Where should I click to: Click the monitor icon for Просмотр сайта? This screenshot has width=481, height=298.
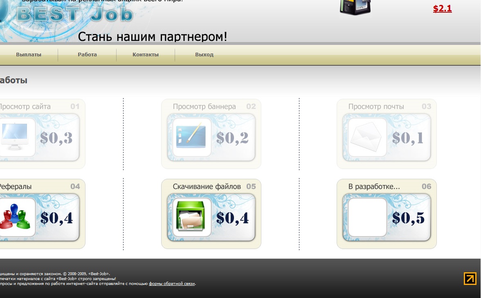tap(14, 137)
